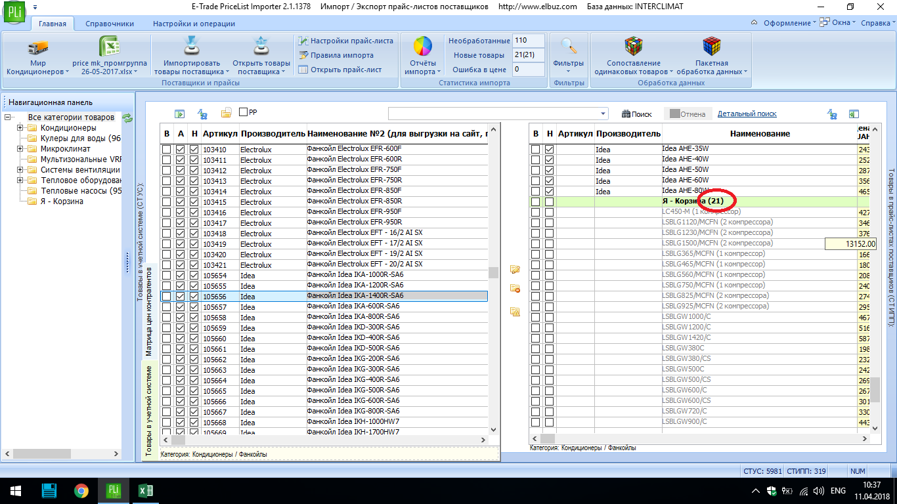Click the middle folder icon between tables

[515, 289]
